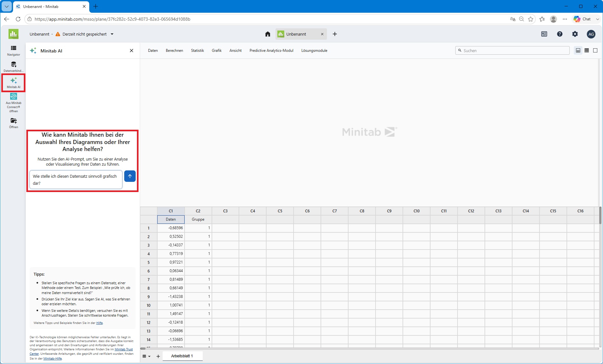Close the Minitab AI panel
The width and height of the screenshot is (603, 364).
[132, 51]
